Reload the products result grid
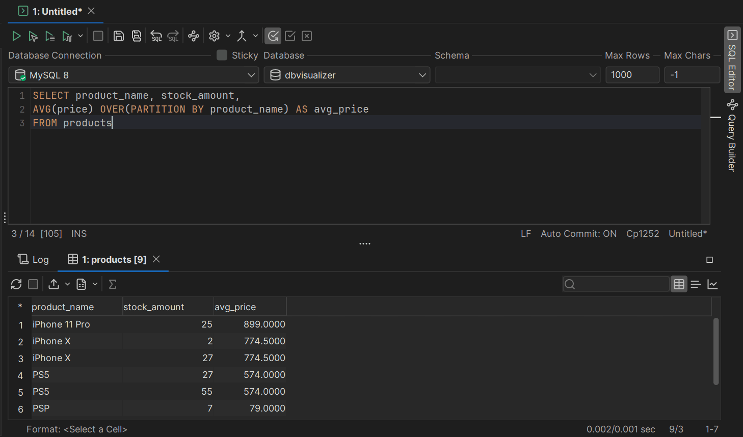 click(x=16, y=284)
